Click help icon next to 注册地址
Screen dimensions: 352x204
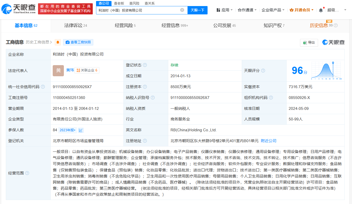pyautogui.click(x=145, y=141)
